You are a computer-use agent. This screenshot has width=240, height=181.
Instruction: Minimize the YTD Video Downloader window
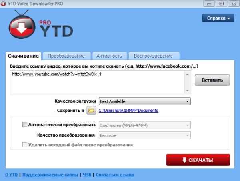pyautogui.click(x=209, y=4)
